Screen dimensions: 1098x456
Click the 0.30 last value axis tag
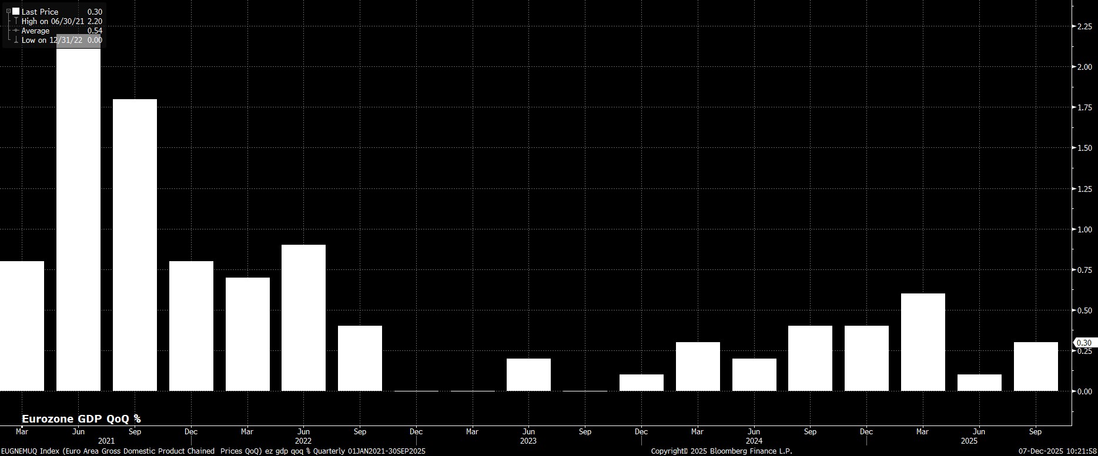pyautogui.click(x=1083, y=343)
